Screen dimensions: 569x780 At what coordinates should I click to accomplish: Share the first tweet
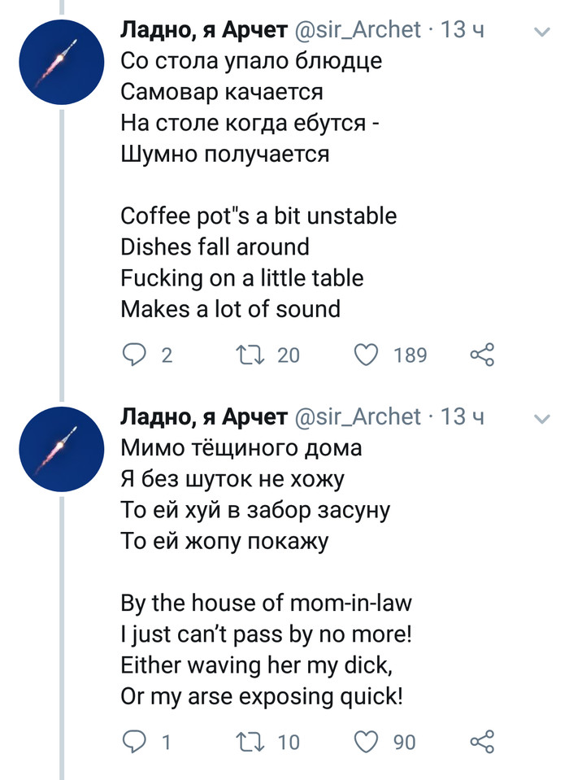482,355
